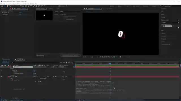181x101 pixels.
Task: Select the Zoom tool
Action: coord(10,6)
